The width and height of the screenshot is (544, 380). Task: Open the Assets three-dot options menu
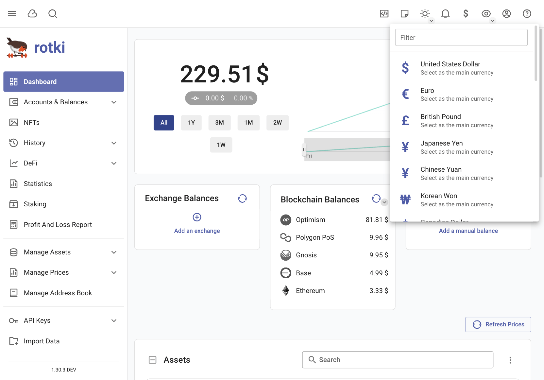coord(510,360)
